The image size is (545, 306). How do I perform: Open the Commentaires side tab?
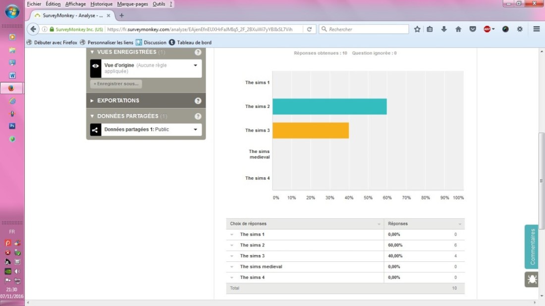(x=532, y=247)
